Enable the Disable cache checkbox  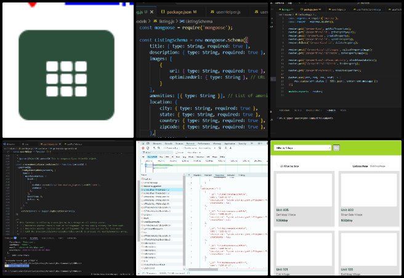(182, 148)
